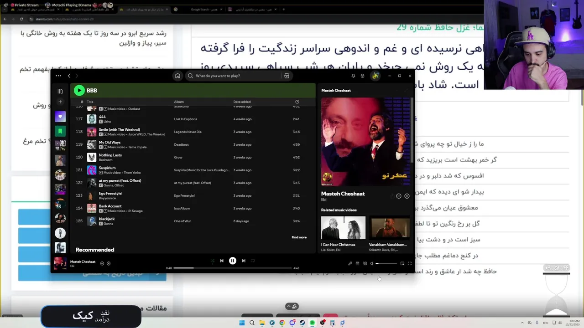
Task: Click 'Ebi' artist name under Masteh Cheshaat title
Action: (324, 200)
